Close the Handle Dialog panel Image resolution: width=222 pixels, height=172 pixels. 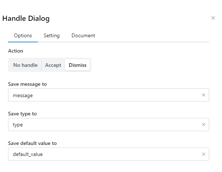pyautogui.click(x=213, y=18)
